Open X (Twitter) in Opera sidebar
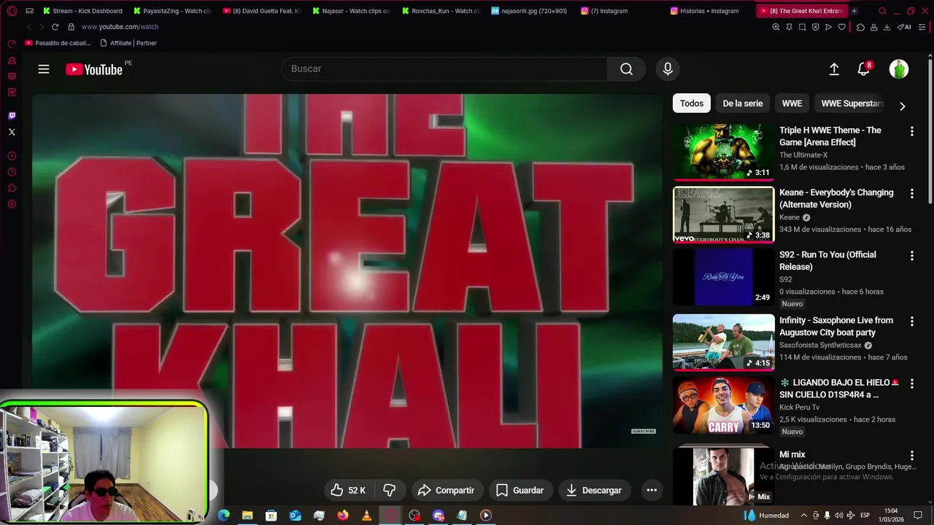Viewport: 934px width, 525px height. coord(12,132)
